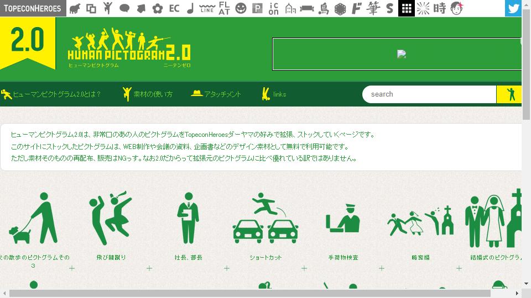Image resolution: width=531 pixels, height=298 pixels.
Task: Open the time kanji 時 icon
Action: click(x=440, y=8)
